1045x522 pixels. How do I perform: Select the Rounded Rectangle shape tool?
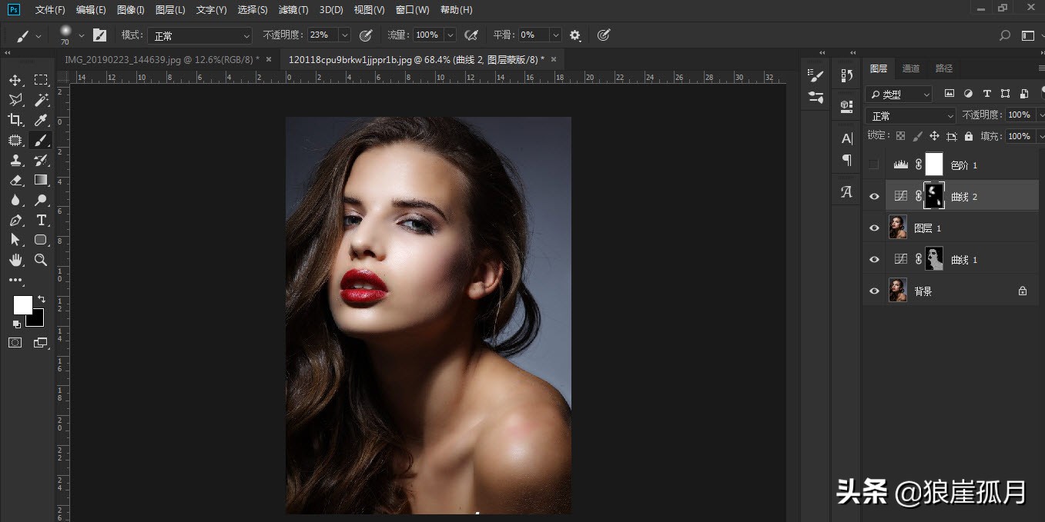tap(41, 240)
